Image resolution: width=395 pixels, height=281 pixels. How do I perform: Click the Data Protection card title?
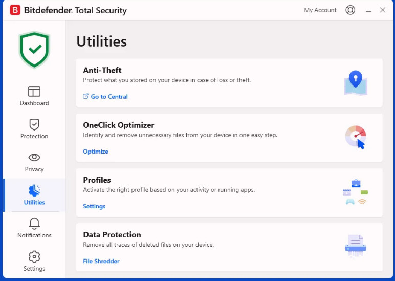[112, 234]
